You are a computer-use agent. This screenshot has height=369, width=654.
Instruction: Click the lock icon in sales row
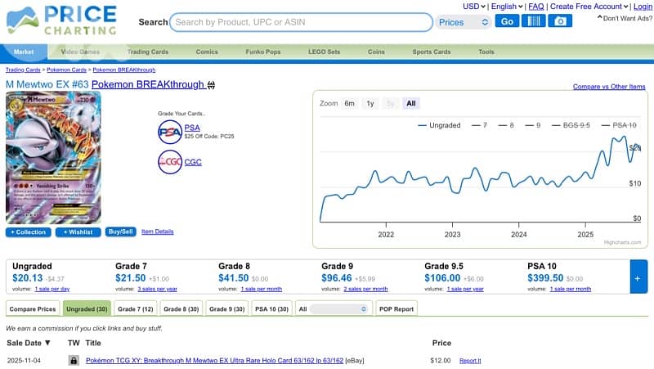click(x=74, y=361)
